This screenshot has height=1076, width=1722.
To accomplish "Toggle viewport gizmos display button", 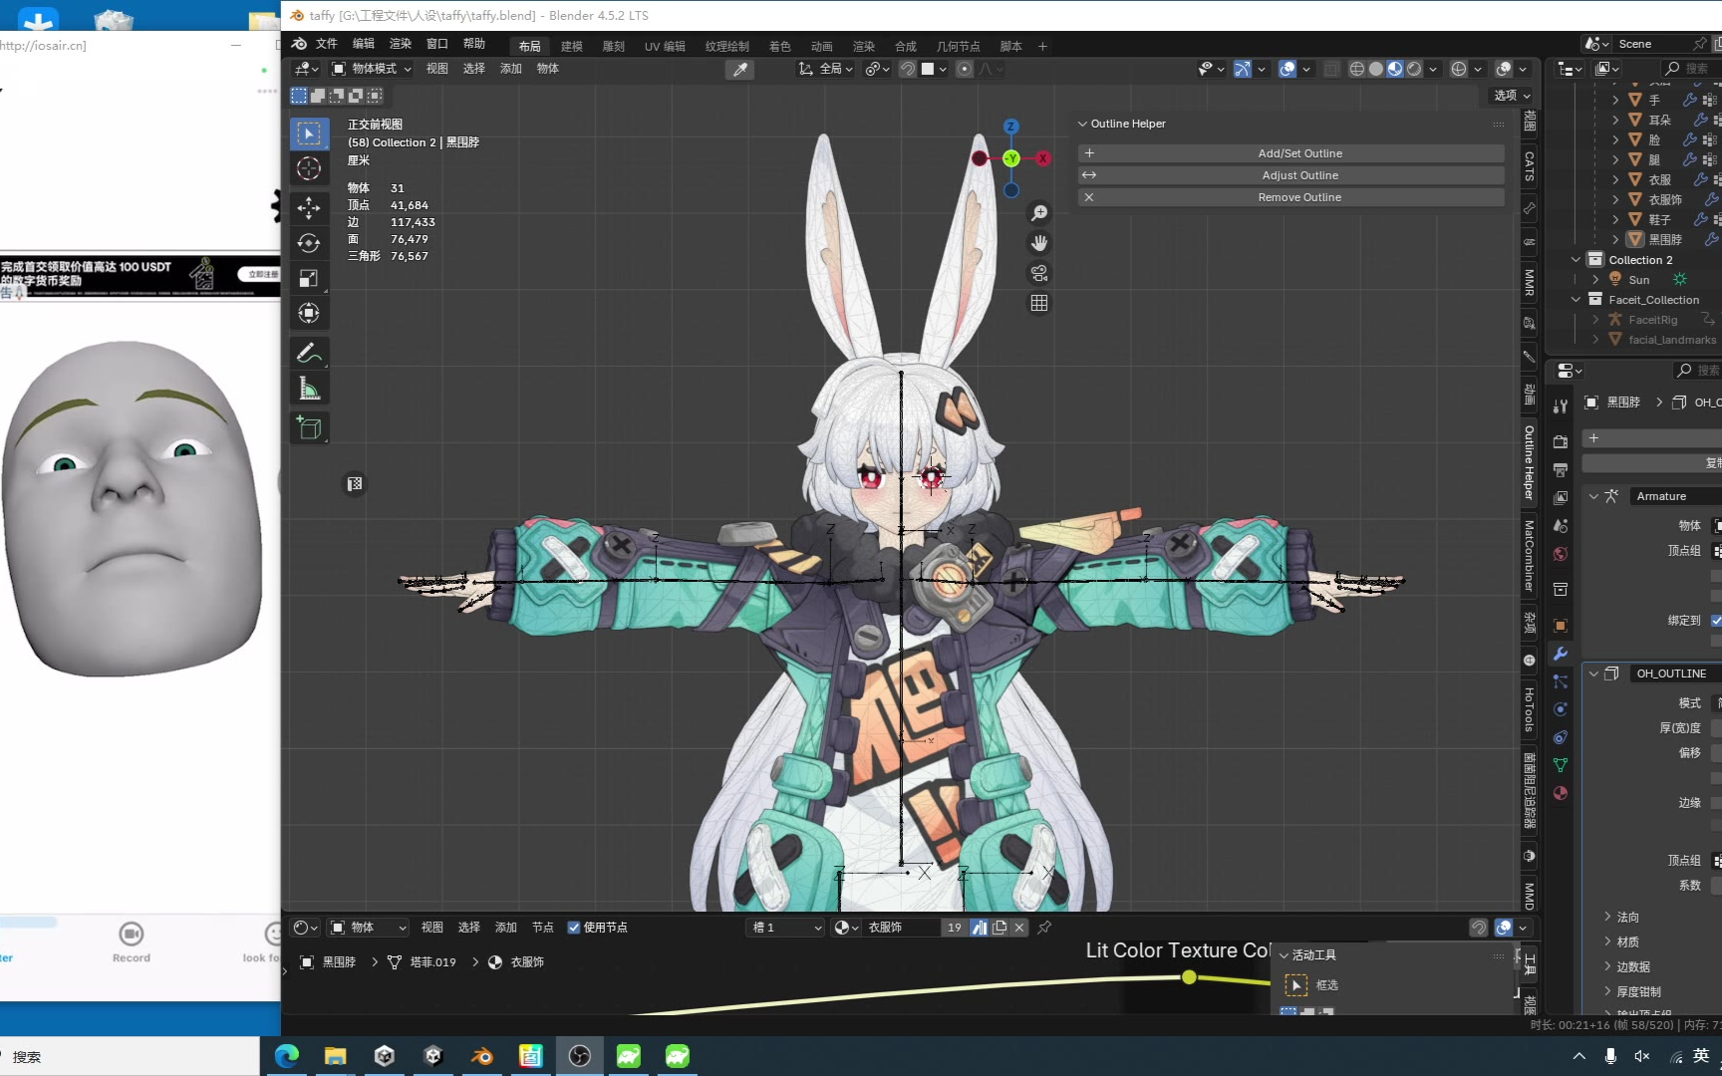I will [x=1242, y=69].
